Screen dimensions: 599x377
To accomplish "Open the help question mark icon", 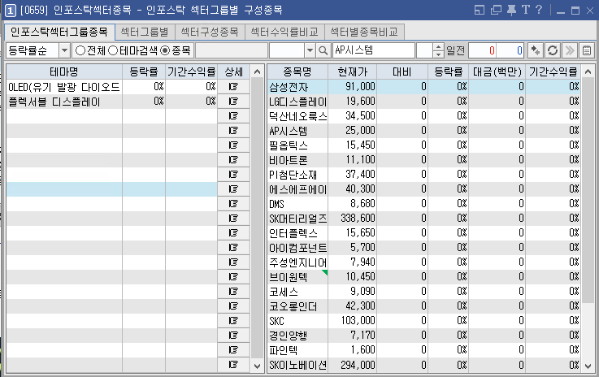I will tap(539, 10).
